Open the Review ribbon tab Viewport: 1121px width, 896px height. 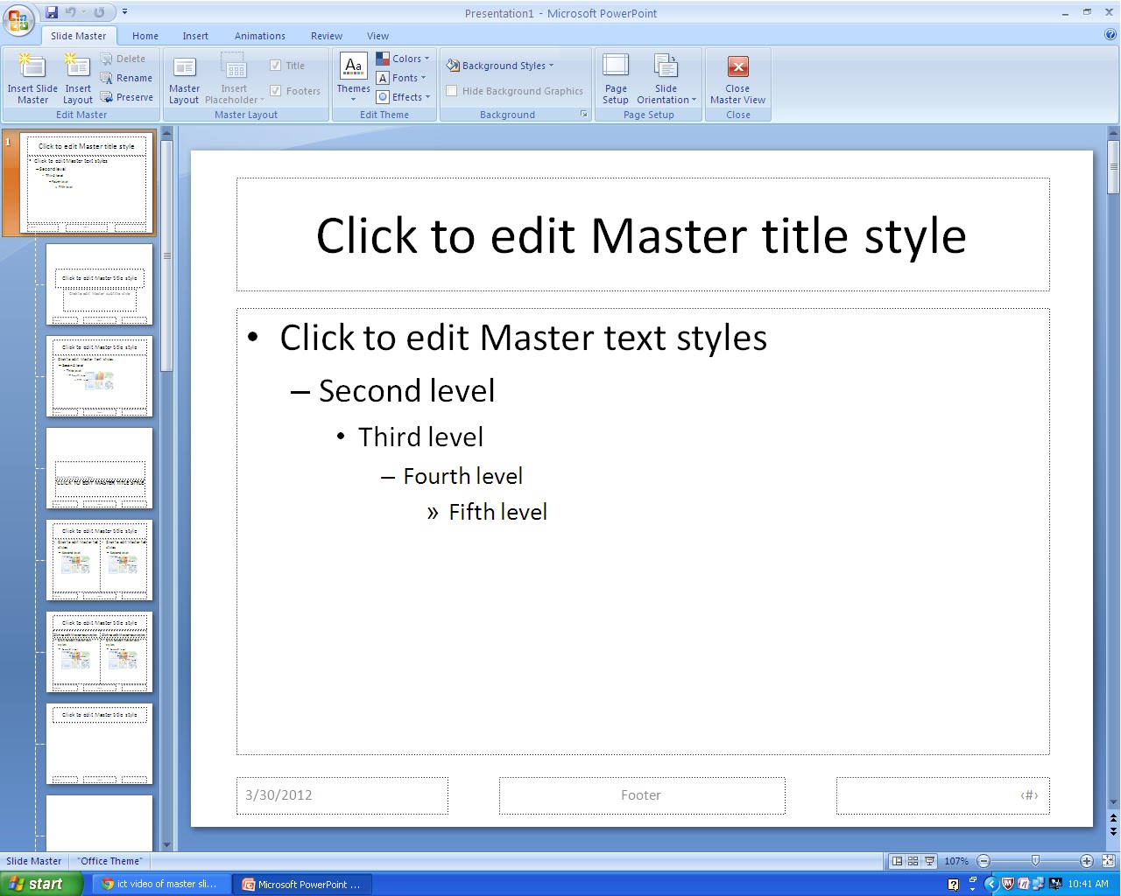coord(326,36)
